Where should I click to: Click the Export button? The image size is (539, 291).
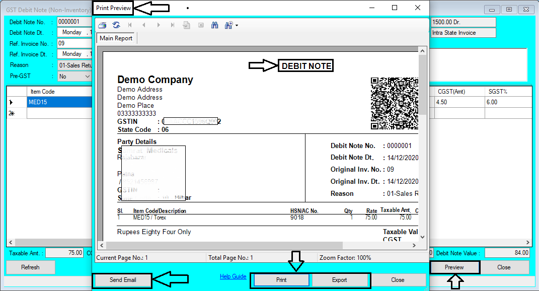341,280
